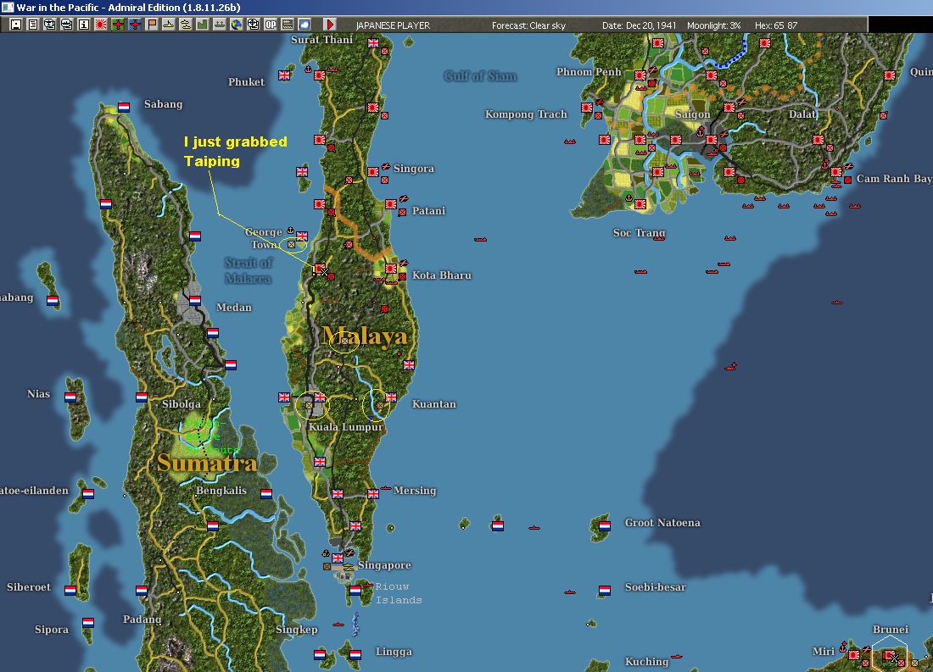
Task: Click the Kuching map label
Action: pyautogui.click(x=647, y=661)
